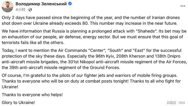Click the paragraph beginning 'Only 2 days'
Image resolution: width=188 pixels, height=106 pixels.
pyautogui.click(x=91, y=20)
